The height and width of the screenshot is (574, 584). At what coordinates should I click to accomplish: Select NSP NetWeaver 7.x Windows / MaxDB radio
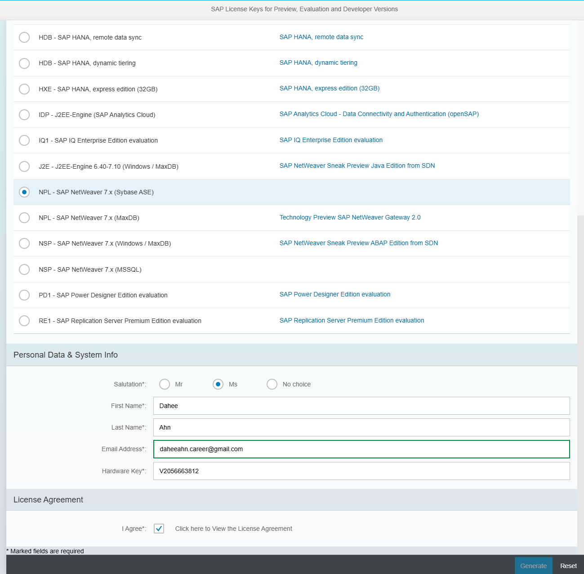24,243
